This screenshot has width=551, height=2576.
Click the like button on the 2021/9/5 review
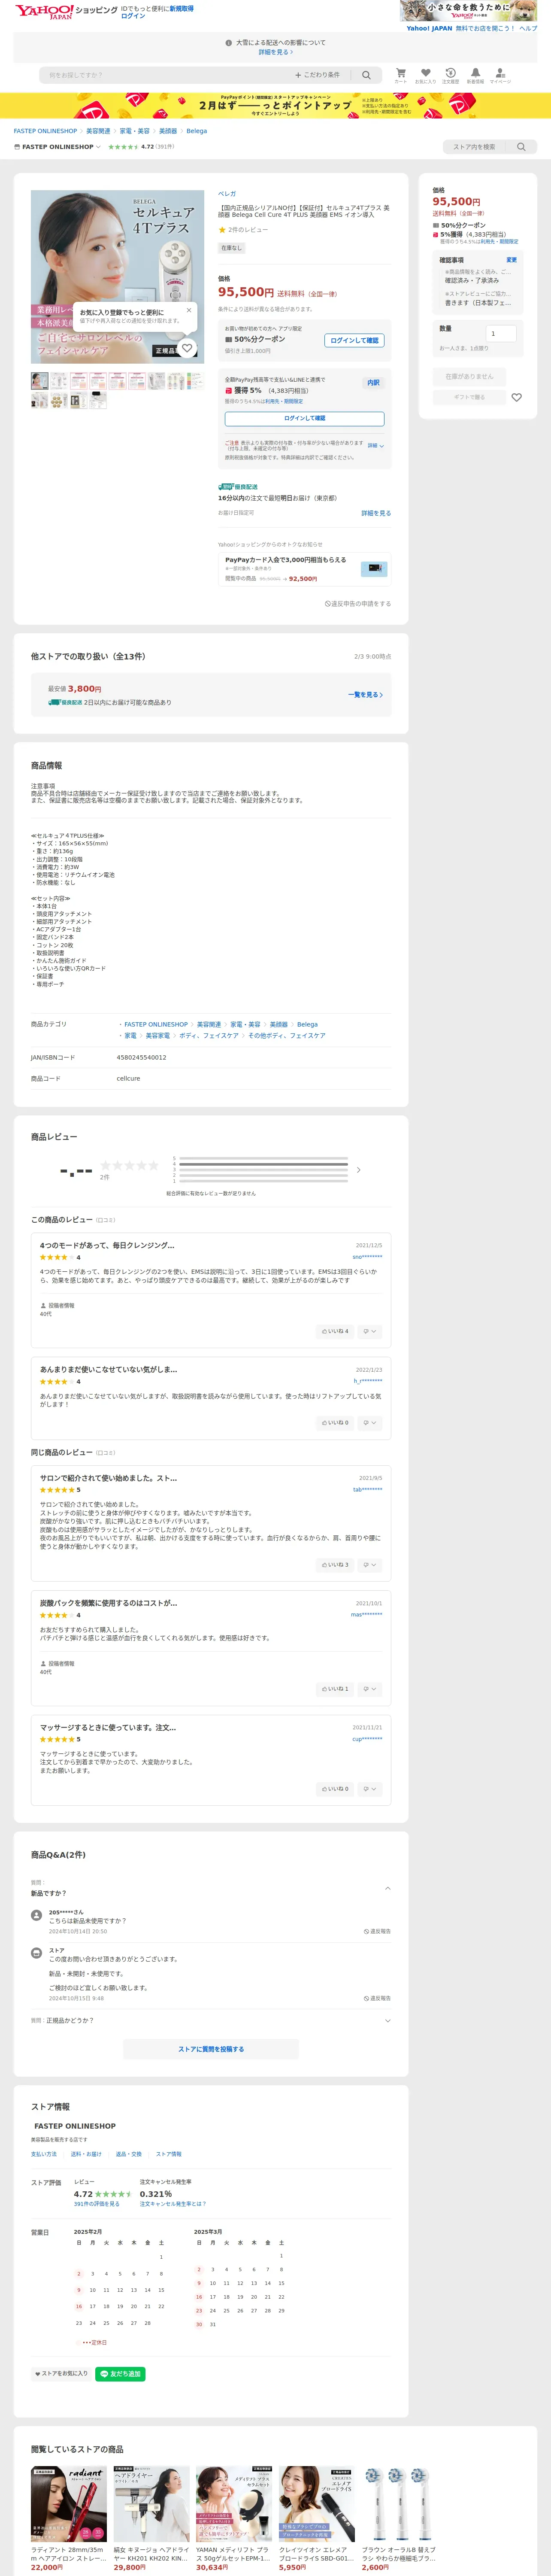335,1565
